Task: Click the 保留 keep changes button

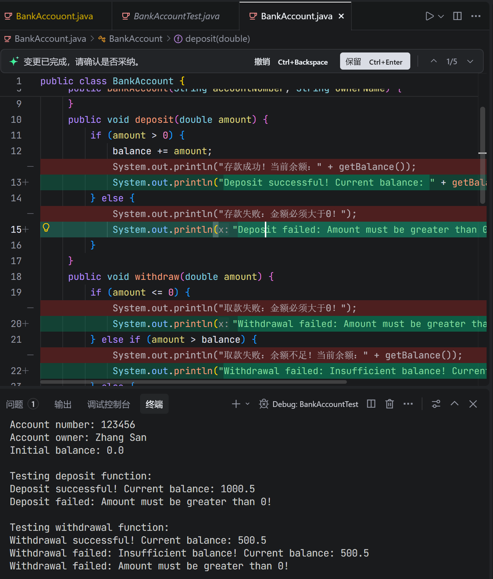Action: [375, 62]
